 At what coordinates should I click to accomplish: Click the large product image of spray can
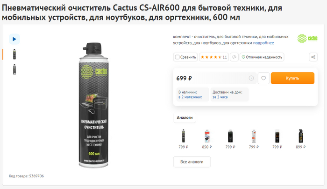(x=93, y=105)
